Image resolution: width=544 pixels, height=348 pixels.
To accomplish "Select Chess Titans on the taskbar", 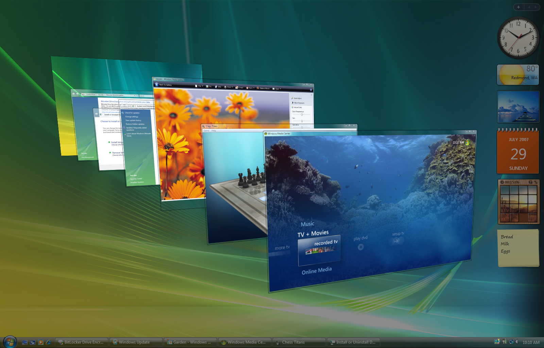I will pyautogui.click(x=299, y=342).
